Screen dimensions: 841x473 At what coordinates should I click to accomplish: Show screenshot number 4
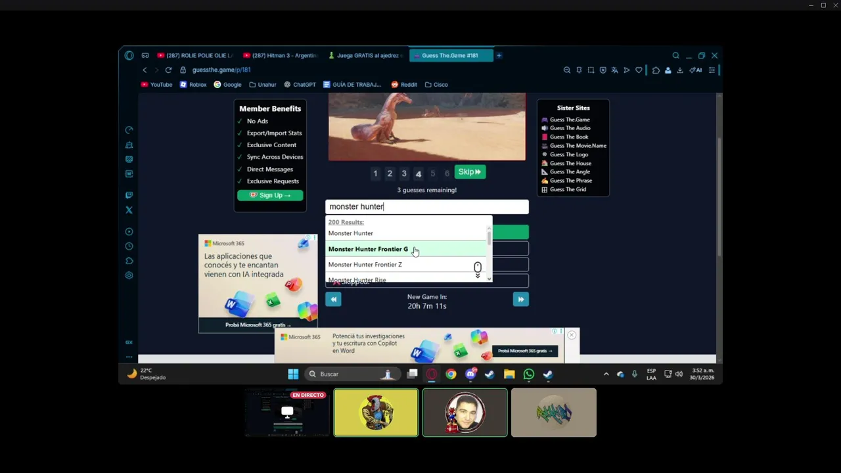tap(419, 173)
